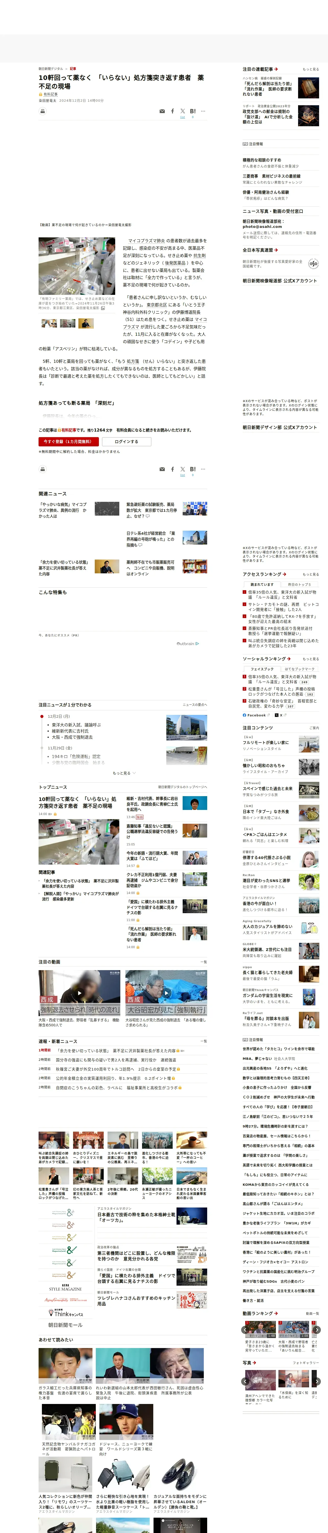Play the 強制退去 video on the left
328x1533 pixels.
coord(79,993)
